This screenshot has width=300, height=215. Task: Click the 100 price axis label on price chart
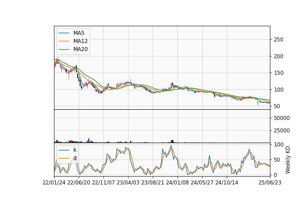coord(278,90)
